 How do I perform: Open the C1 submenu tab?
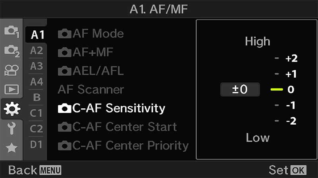[x=36, y=113]
